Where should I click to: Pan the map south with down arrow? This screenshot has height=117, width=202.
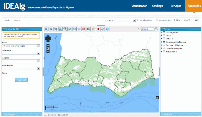pos(48,41)
